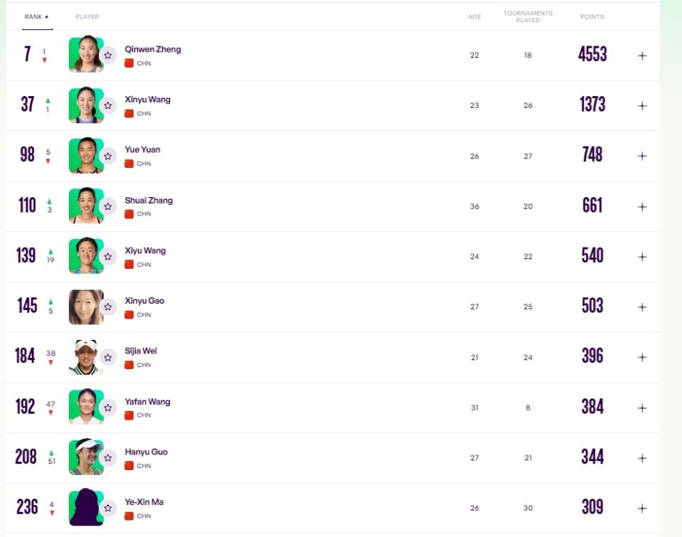The height and width of the screenshot is (537, 682).
Task: Open plus expander on Yue Yuan row
Action: [x=642, y=156]
